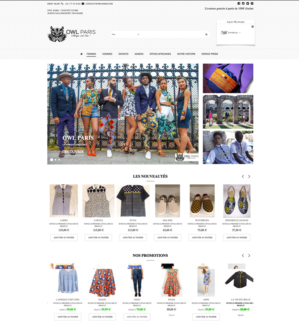Go to the home icon in navigation

tap(81, 54)
